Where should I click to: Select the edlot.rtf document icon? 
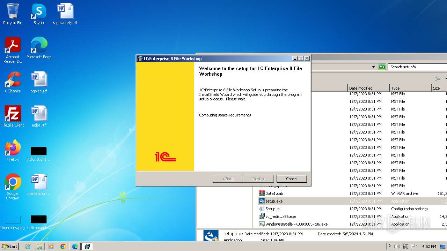pyautogui.click(x=39, y=116)
